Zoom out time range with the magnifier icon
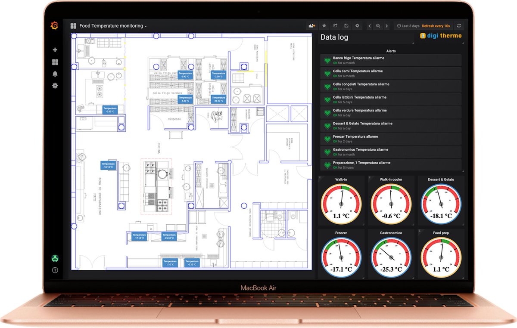 point(378,25)
